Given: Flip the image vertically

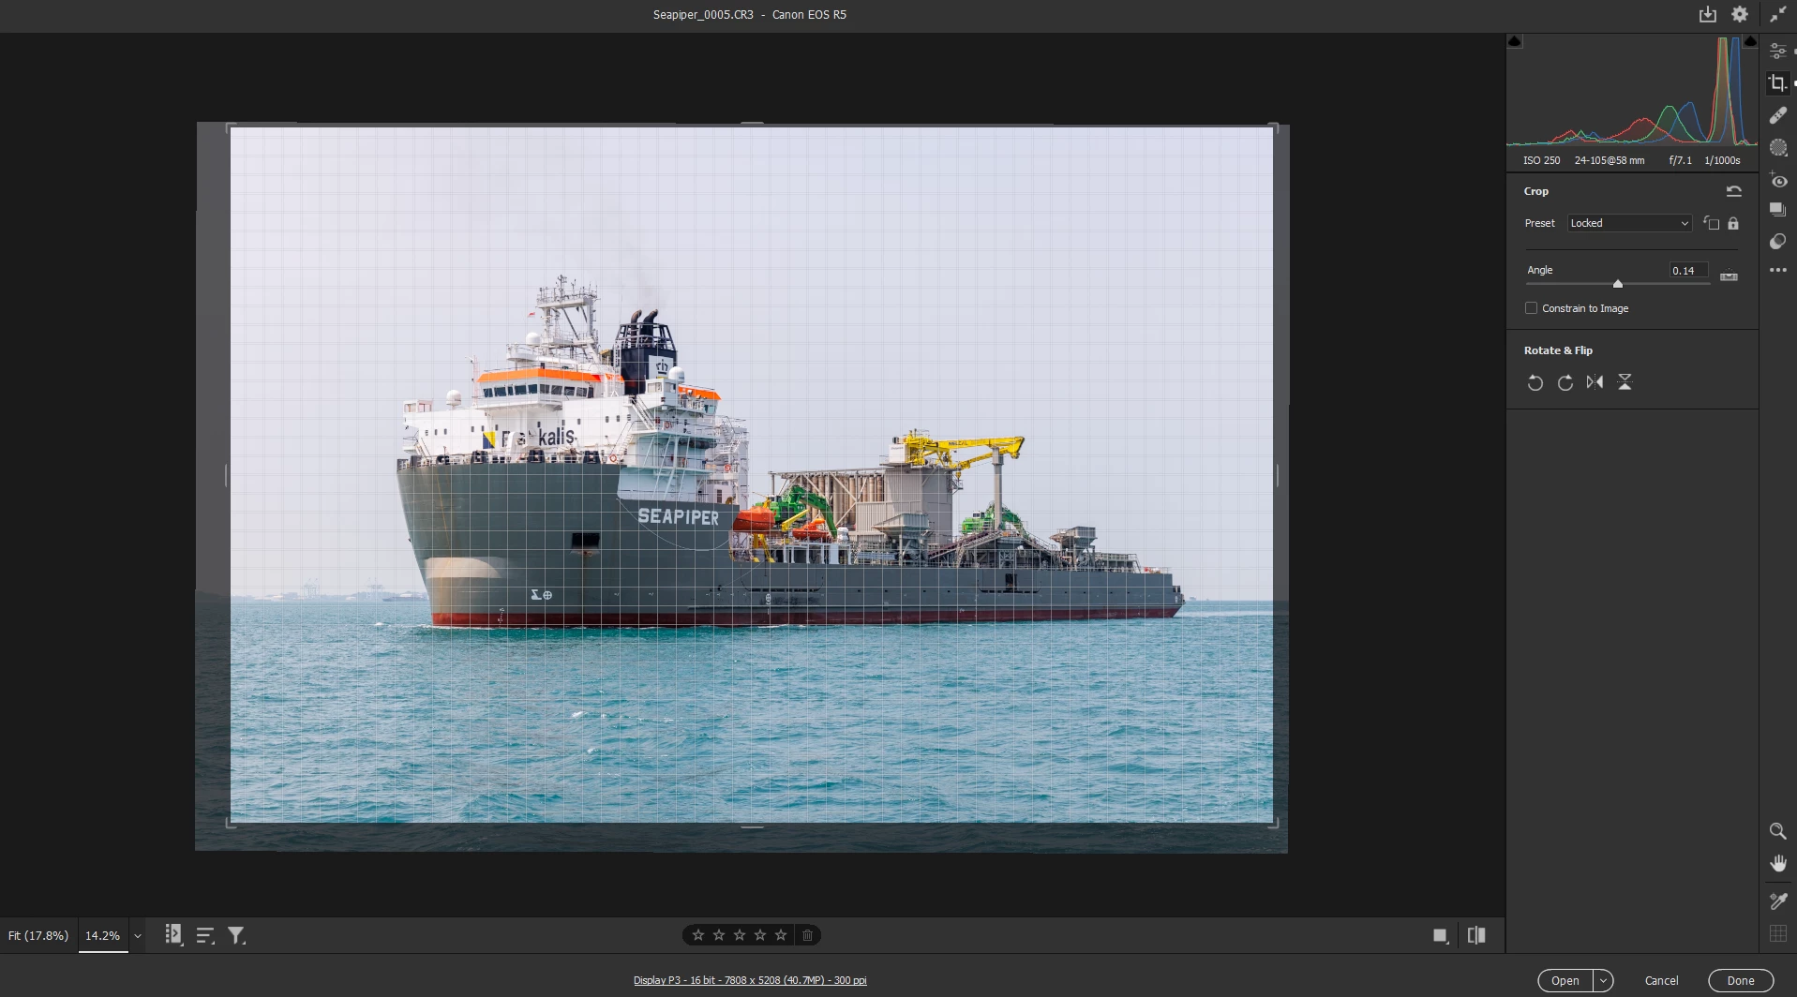Looking at the screenshot, I should (1625, 382).
